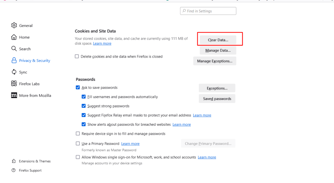Screen dimensions: 334x183
Task: Toggle Fill usernames and passwords automatically
Action: (x=83, y=96)
